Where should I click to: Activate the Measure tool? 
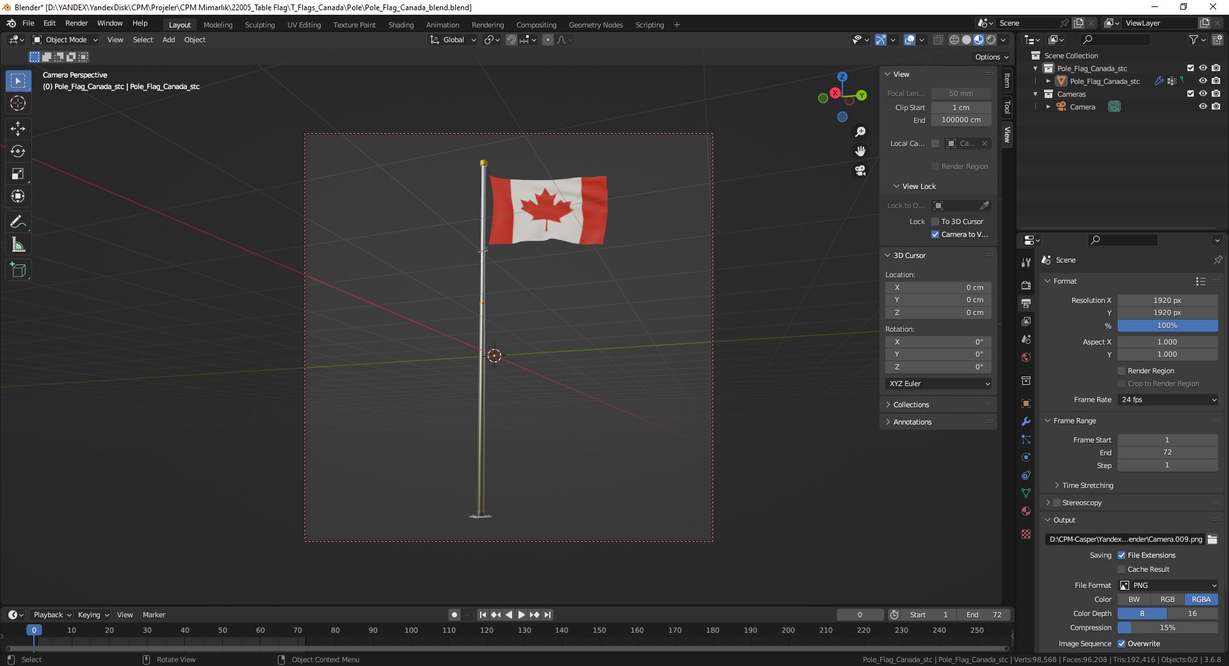click(x=18, y=245)
